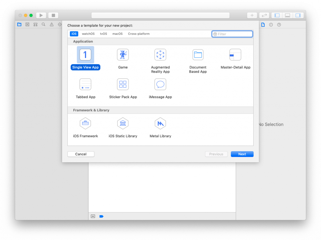Viewport: 321px width, 240px height.
Task: Pick the iMessage App template
Action: pos(160,88)
